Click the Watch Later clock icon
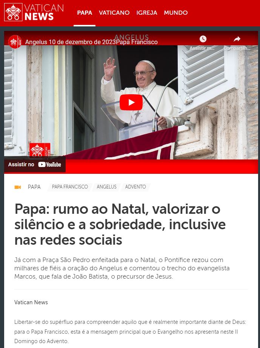The width and height of the screenshot is (260, 348). coord(203,39)
